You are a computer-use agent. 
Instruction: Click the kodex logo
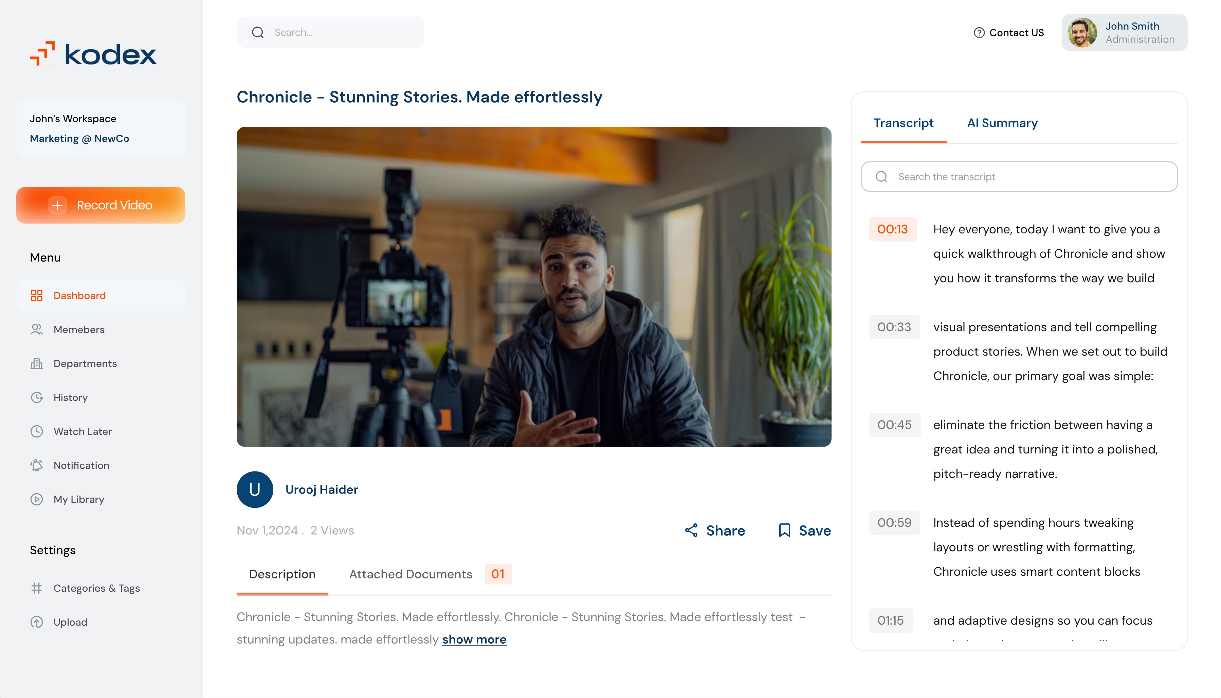pyautogui.click(x=93, y=54)
